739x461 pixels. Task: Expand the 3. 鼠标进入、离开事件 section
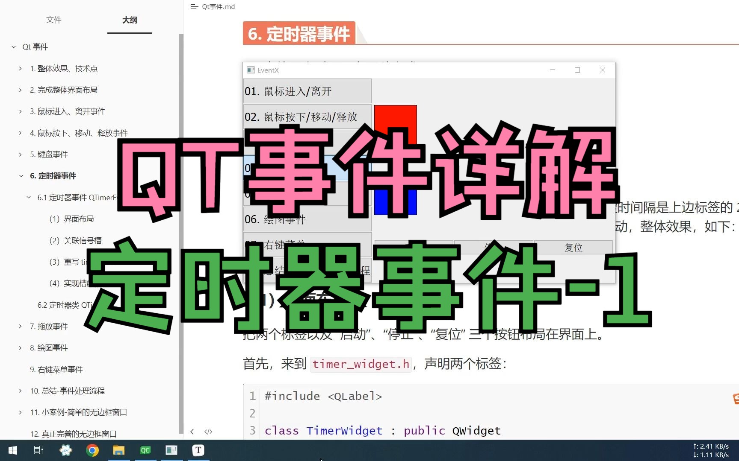(x=20, y=111)
